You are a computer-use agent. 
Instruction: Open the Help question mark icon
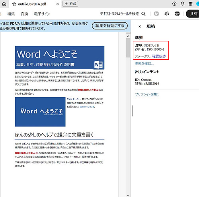(x=174, y=4)
